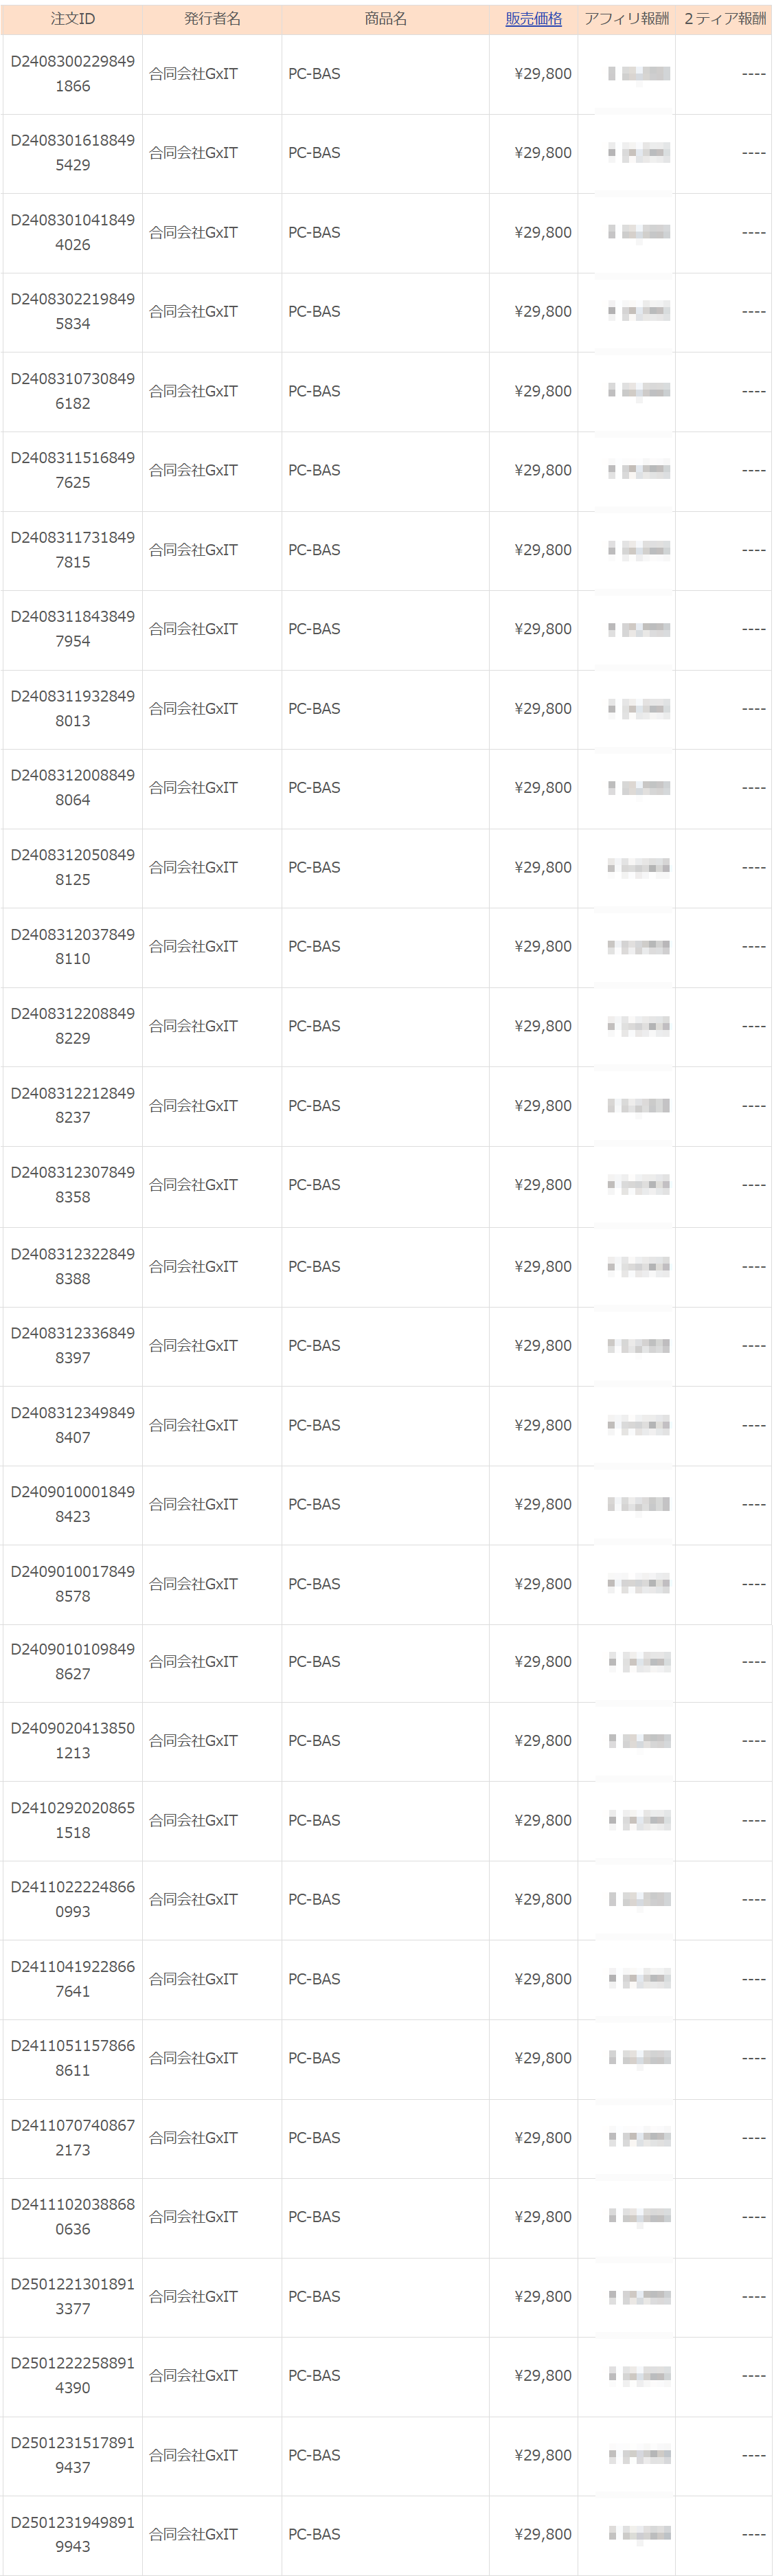Click the 発行者名 column header

[212, 19]
